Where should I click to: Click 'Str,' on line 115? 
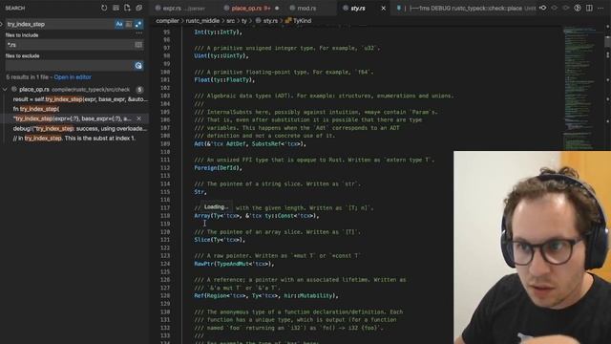click(200, 192)
